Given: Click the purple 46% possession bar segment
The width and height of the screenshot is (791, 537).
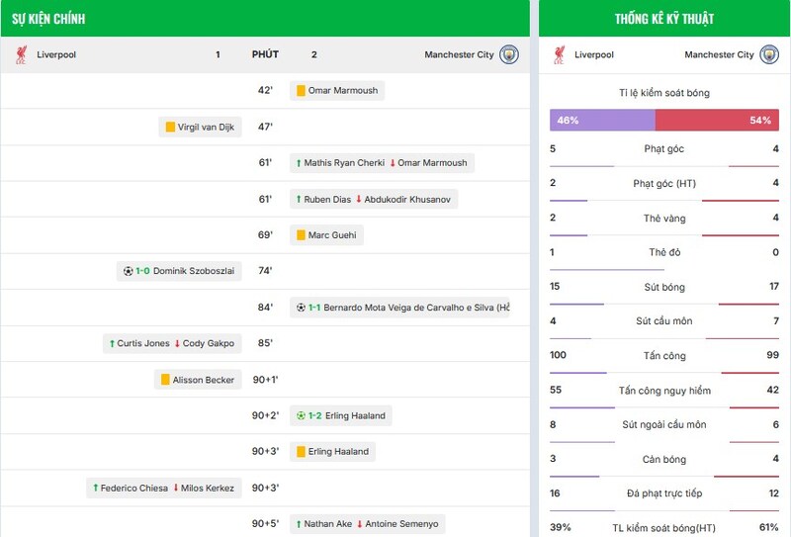Looking at the screenshot, I should click(602, 120).
